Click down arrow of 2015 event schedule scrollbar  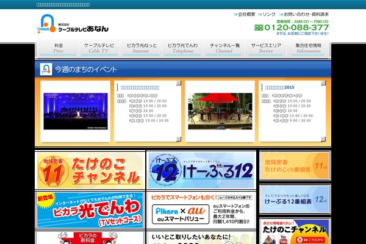[323, 138]
